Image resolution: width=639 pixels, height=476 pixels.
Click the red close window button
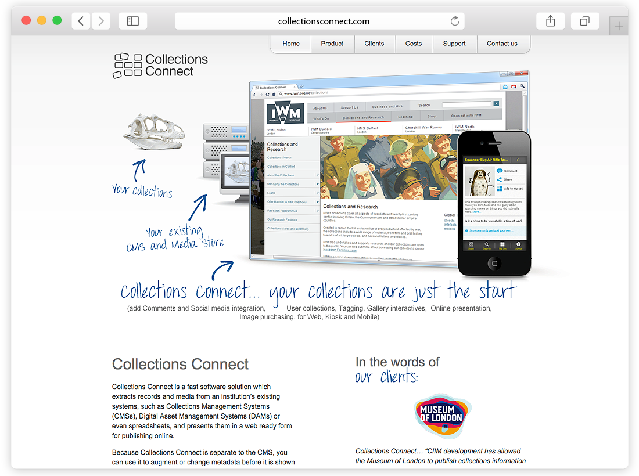pos(26,20)
